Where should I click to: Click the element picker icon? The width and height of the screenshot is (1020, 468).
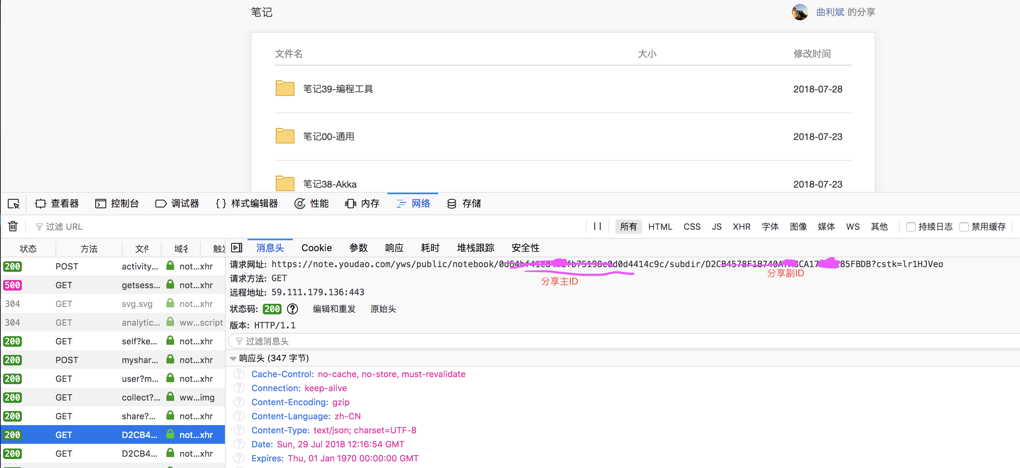[13, 204]
